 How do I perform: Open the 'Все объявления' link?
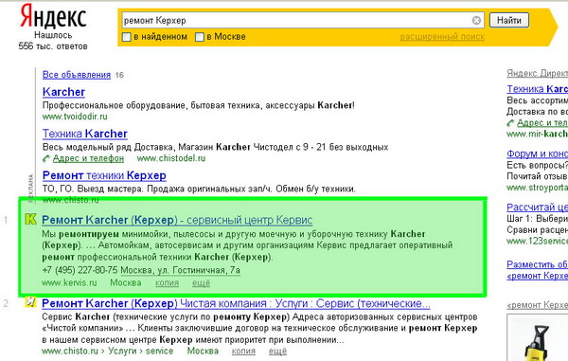click(x=77, y=75)
